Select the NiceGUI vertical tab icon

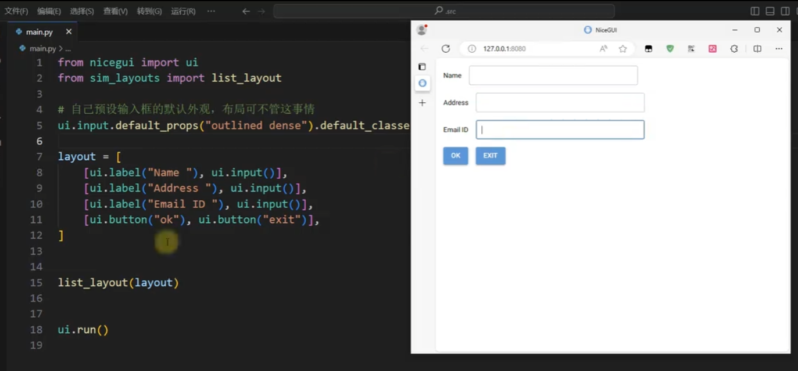pyautogui.click(x=423, y=83)
